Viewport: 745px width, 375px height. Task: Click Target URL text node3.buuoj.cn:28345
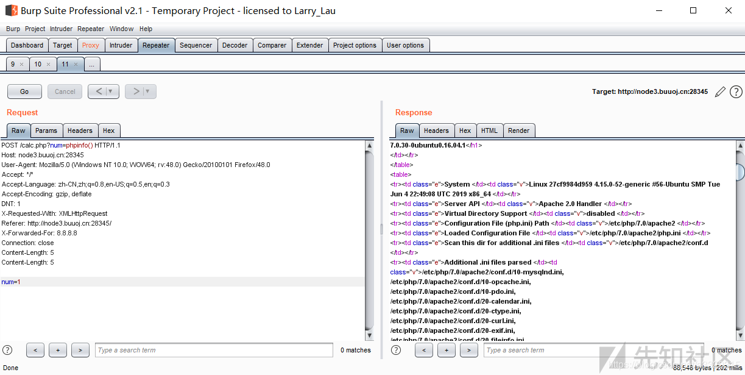[663, 91]
